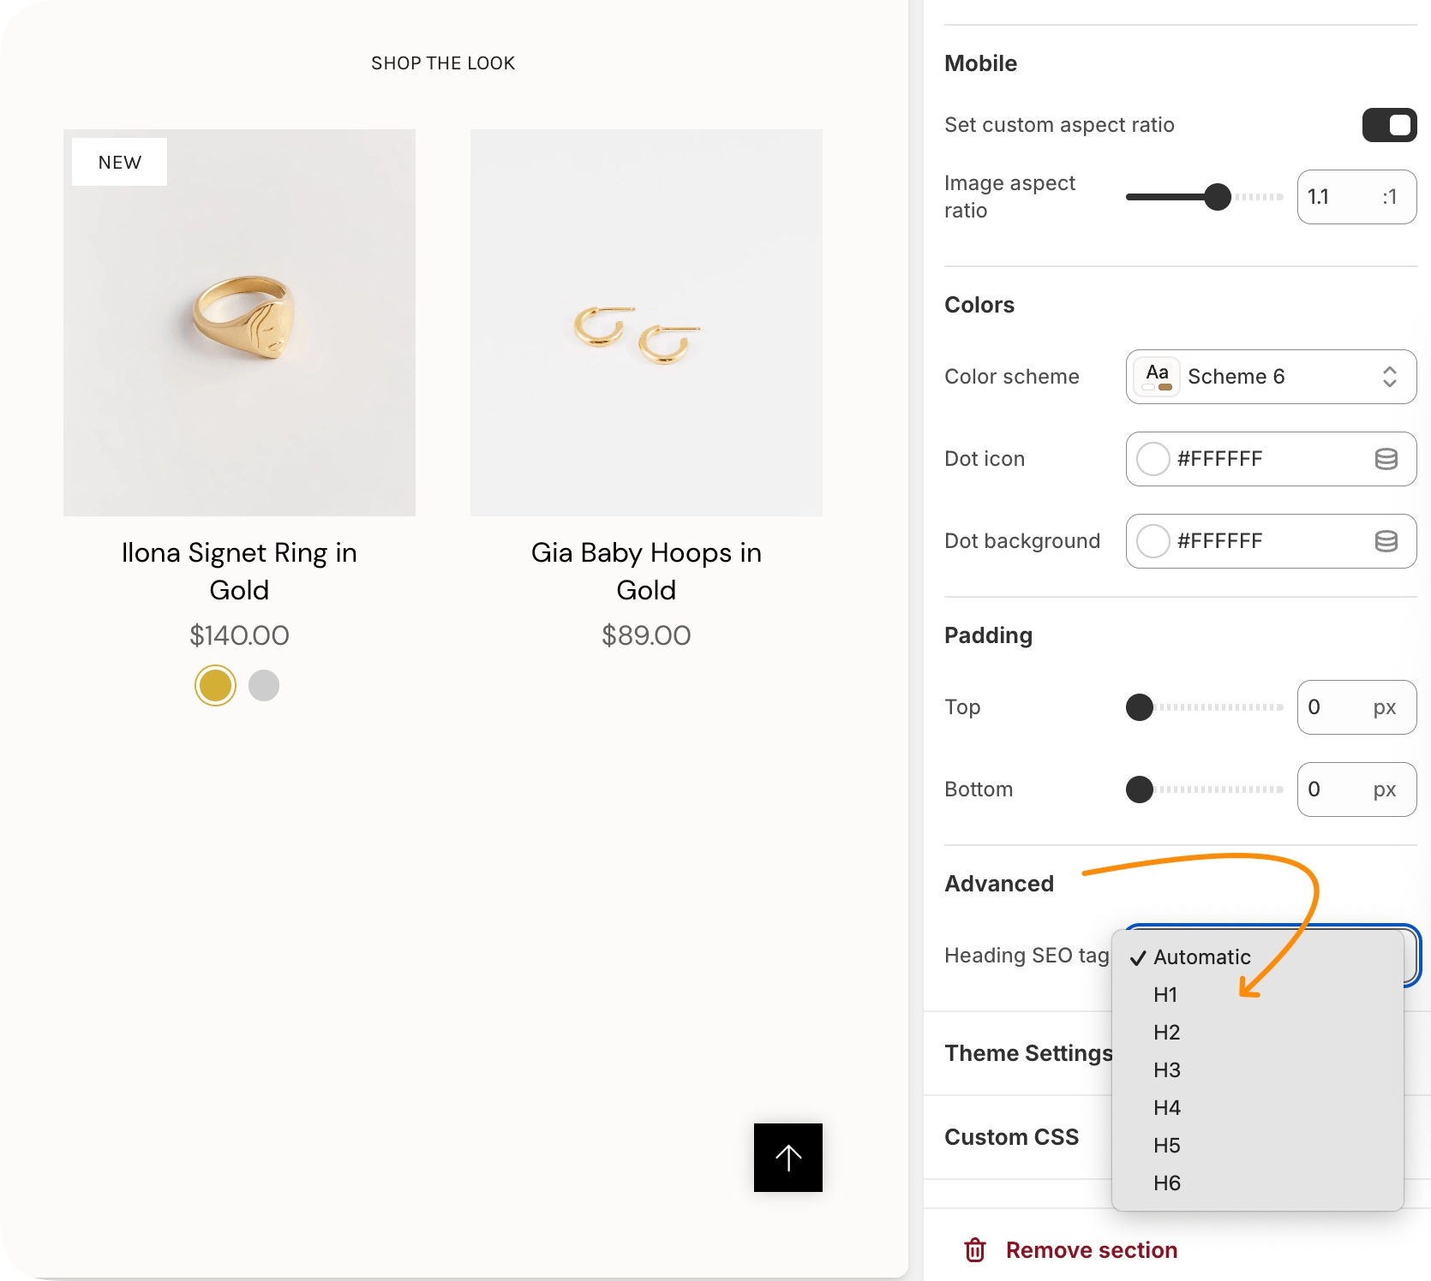Select the Automatic heading tag option
This screenshot has height=1281, width=1431.
[x=1201, y=957]
